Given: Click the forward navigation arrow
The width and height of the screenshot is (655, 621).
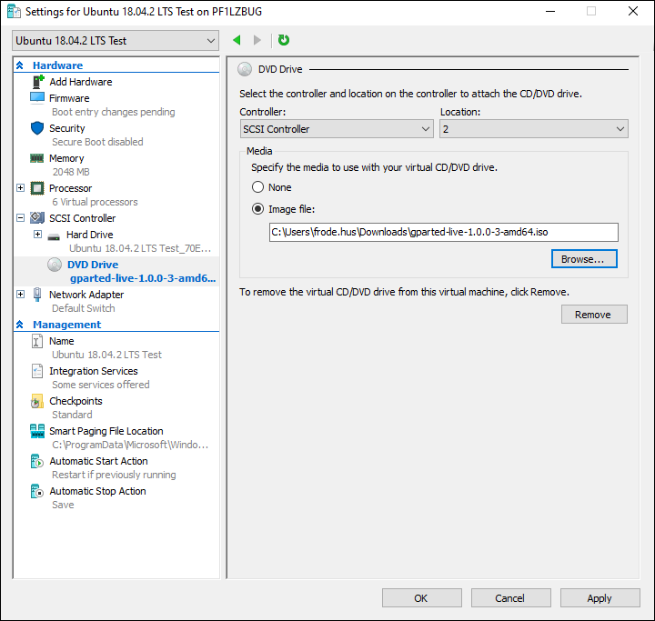Looking at the screenshot, I should tap(257, 40).
